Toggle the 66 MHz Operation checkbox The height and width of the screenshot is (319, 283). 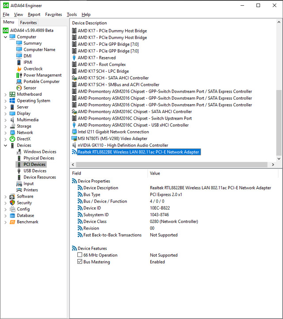(x=80, y=255)
